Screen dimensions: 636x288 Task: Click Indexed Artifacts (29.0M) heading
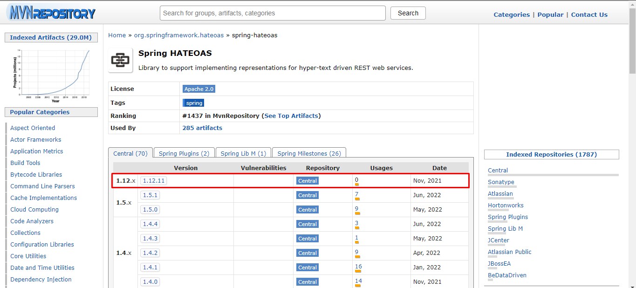[x=51, y=38]
